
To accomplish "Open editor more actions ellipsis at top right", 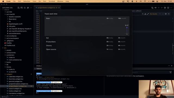I will click(x=171, y=8).
